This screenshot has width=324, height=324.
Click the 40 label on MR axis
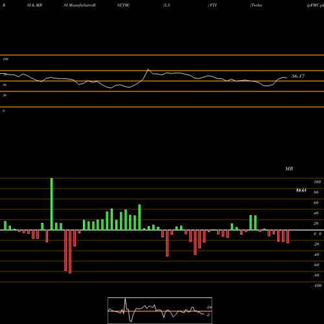coord(316,213)
